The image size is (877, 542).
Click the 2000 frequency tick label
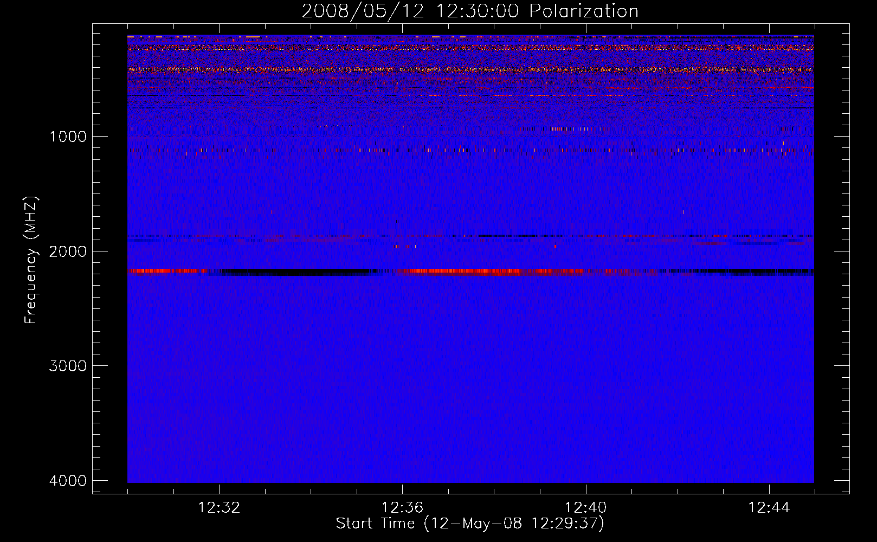pos(68,251)
